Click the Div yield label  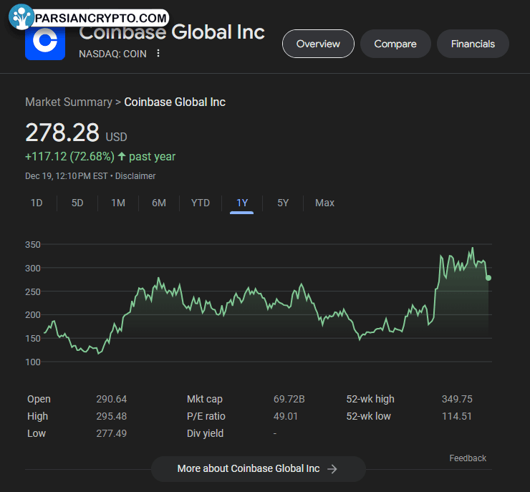[205, 433]
